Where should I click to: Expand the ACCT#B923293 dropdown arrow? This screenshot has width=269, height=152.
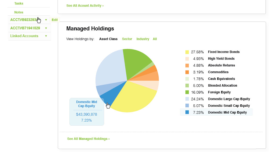coord(46,20)
